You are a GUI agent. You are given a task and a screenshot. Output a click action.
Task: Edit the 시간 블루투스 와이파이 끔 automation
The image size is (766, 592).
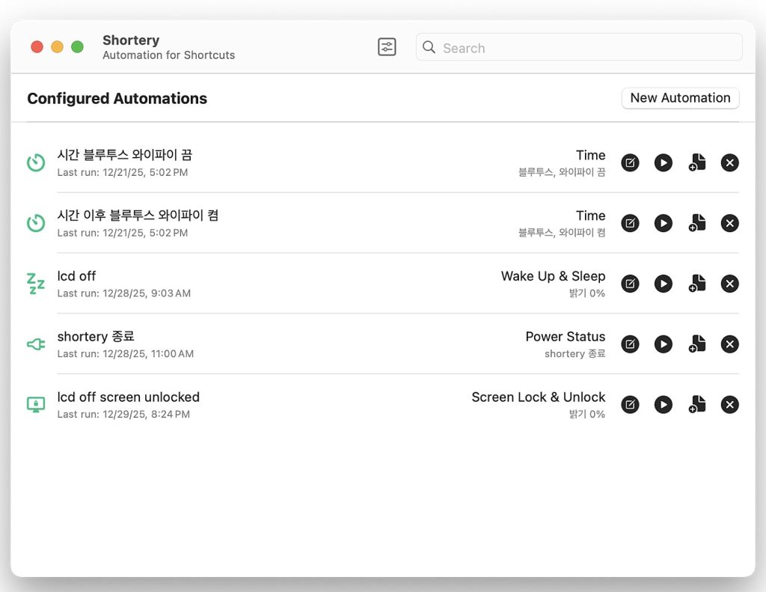tap(631, 162)
